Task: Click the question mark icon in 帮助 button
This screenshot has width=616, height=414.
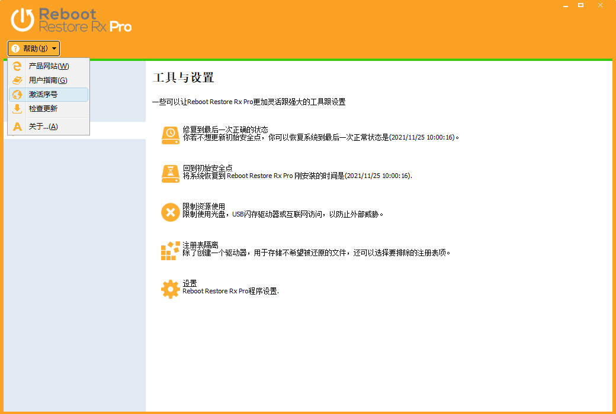Action: tap(15, 48)
